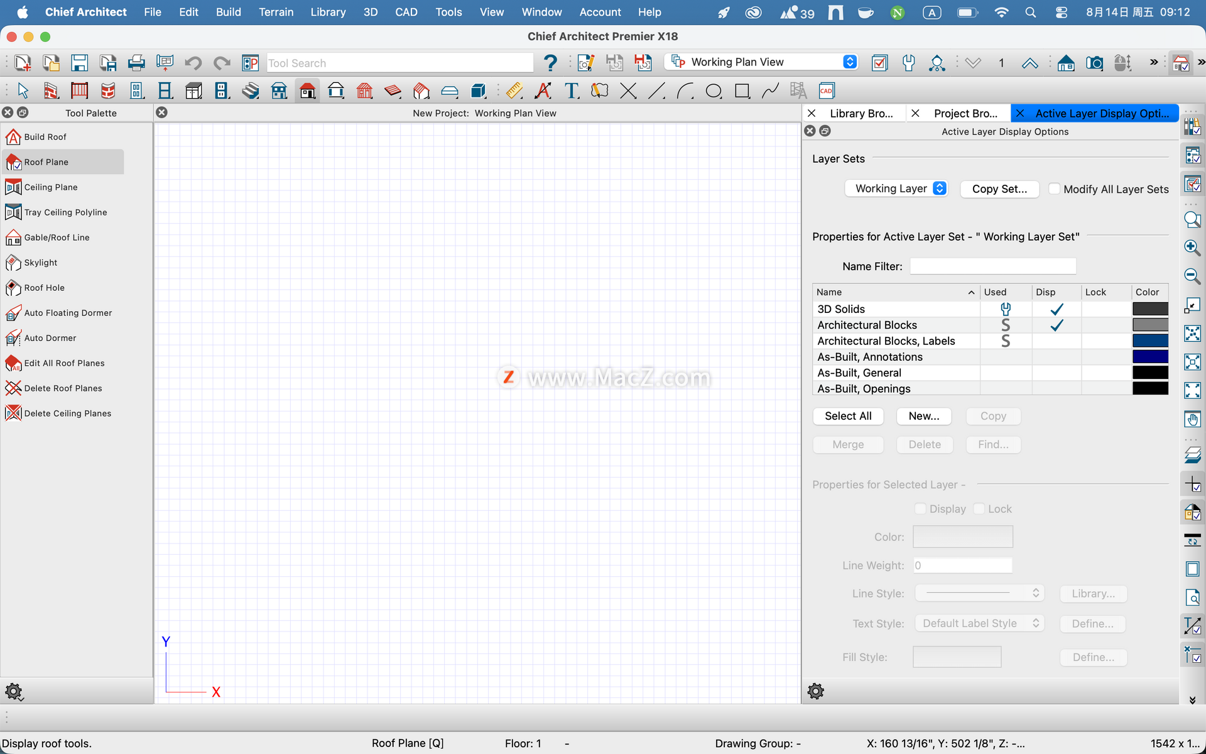Open the Working Plan View dropdown

pyautogui.click(x=761, y=62)
